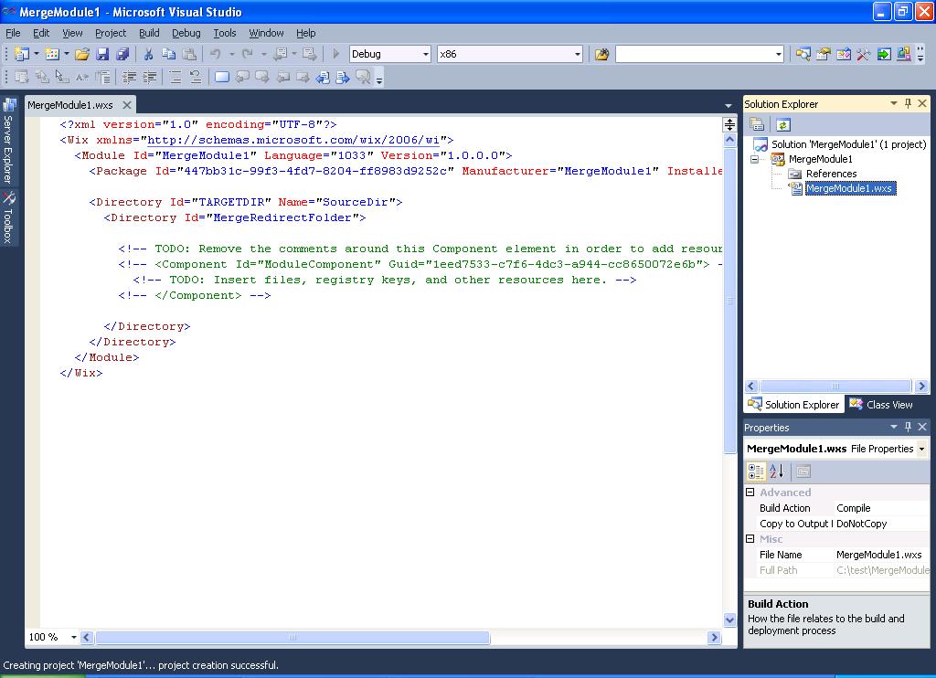
Task: Open the Debug configuration dropdown
Action: 425,55
